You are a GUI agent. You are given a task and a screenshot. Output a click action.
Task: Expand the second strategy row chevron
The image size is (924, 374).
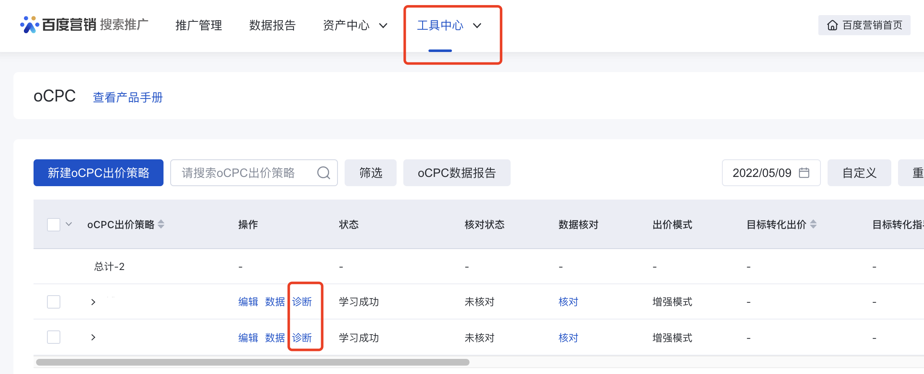click(93, 337)
